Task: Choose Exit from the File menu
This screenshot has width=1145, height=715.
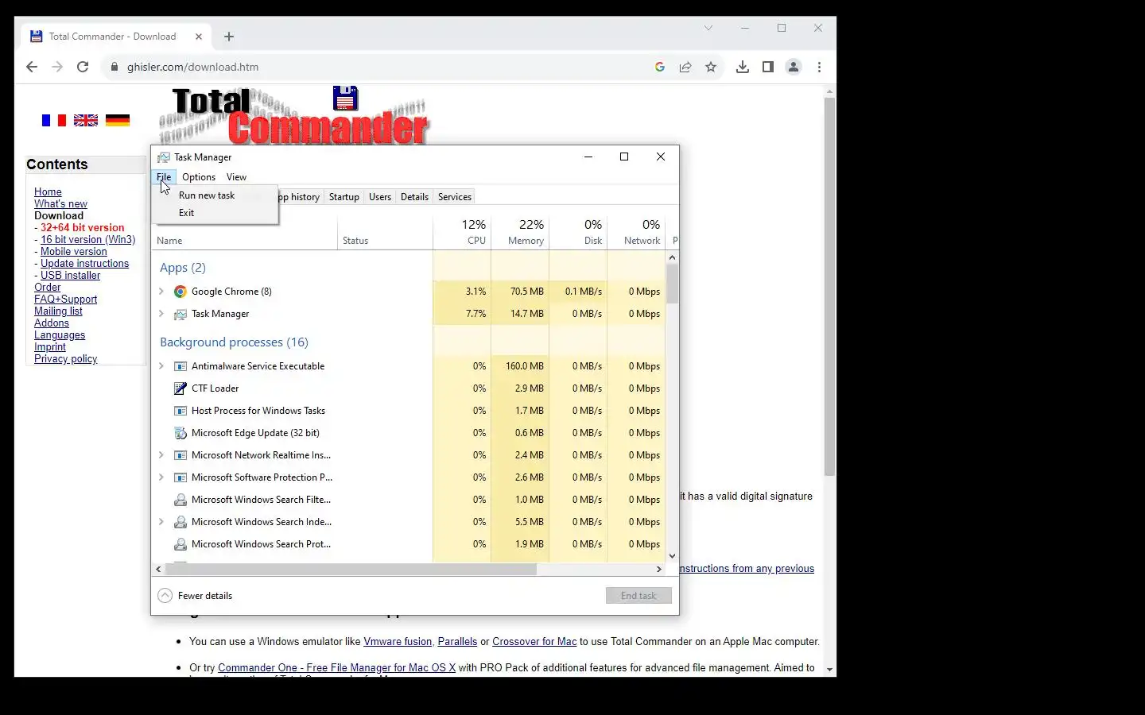Action: (x=187, y=213)
